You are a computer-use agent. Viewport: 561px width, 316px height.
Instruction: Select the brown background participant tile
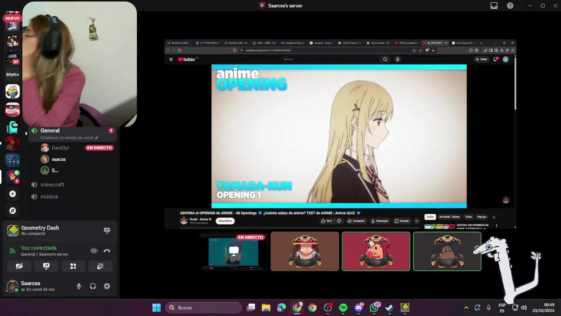click(x=305, y=251)
